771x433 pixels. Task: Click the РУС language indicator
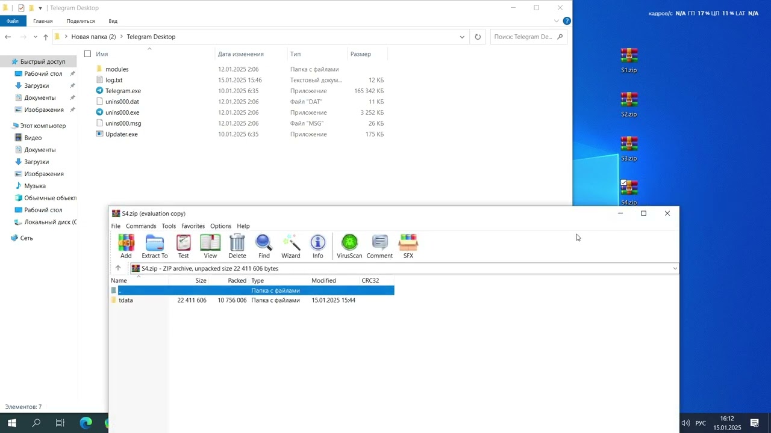coord(701,423)
